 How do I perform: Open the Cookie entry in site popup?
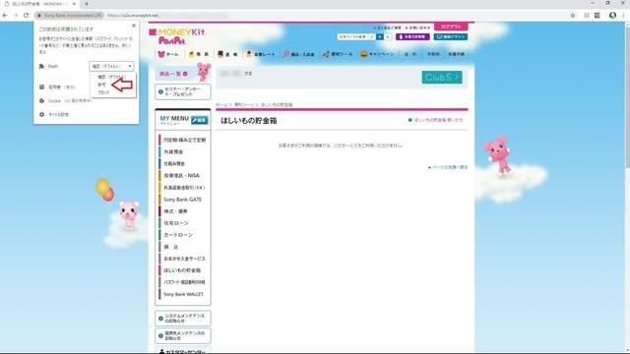(x=66, y=100)
